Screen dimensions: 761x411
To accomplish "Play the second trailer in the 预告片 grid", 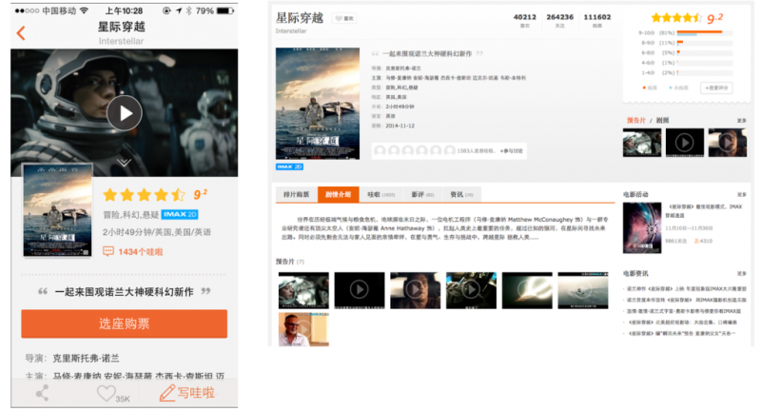I will [x=360, y=290].
